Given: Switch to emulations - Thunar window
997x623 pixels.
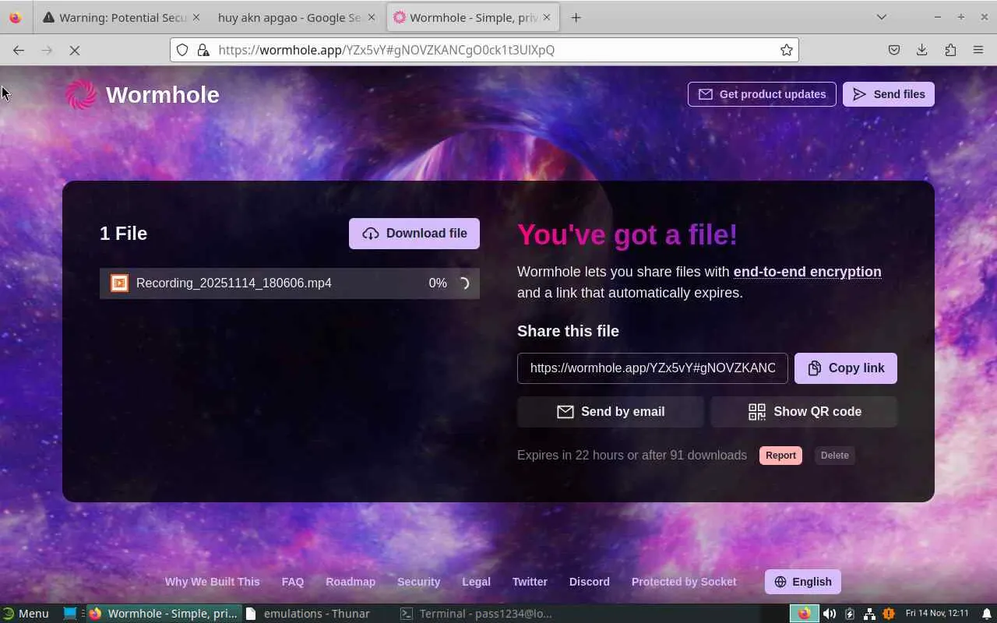Looking at the screenshot, I should (x=318, y=614).
